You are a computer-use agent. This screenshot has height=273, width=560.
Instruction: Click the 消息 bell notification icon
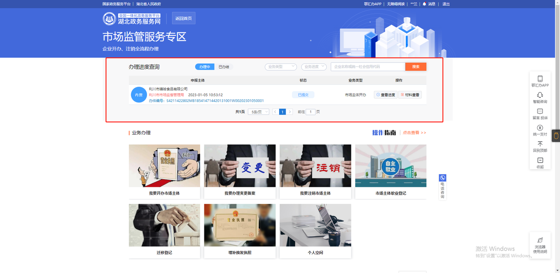pos(424,4)
